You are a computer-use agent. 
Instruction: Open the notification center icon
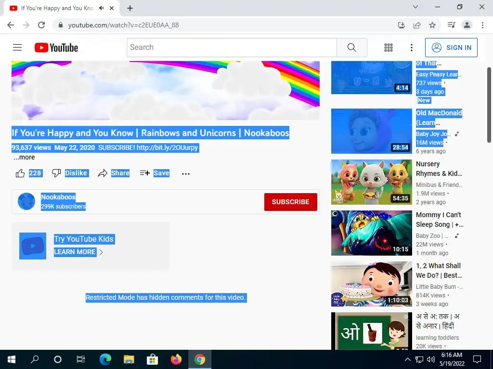477,359
